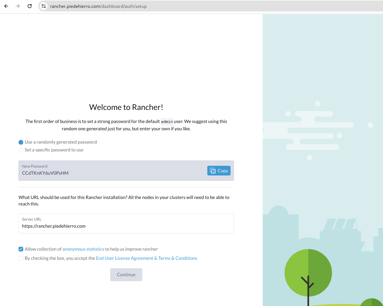Check the license agreement acceptance box
The height and width of the screenshot is (306, 383).
point(21,258)
